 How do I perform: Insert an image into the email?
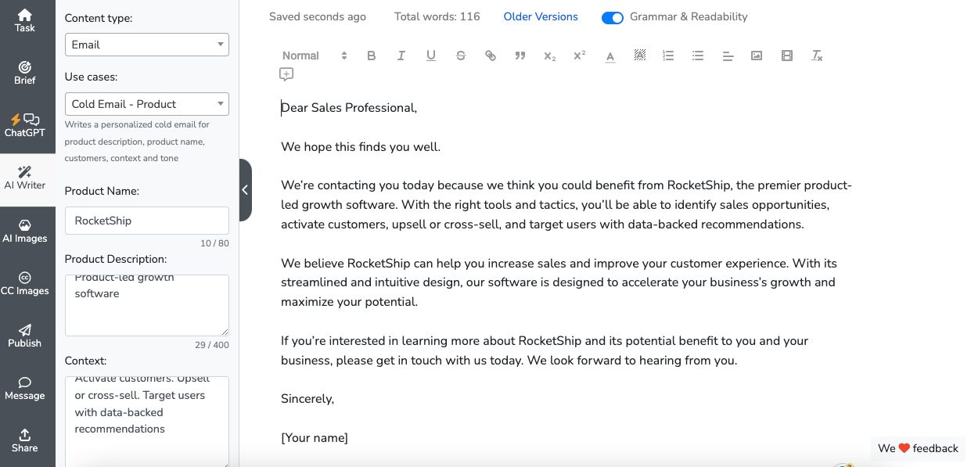point(757,56)
